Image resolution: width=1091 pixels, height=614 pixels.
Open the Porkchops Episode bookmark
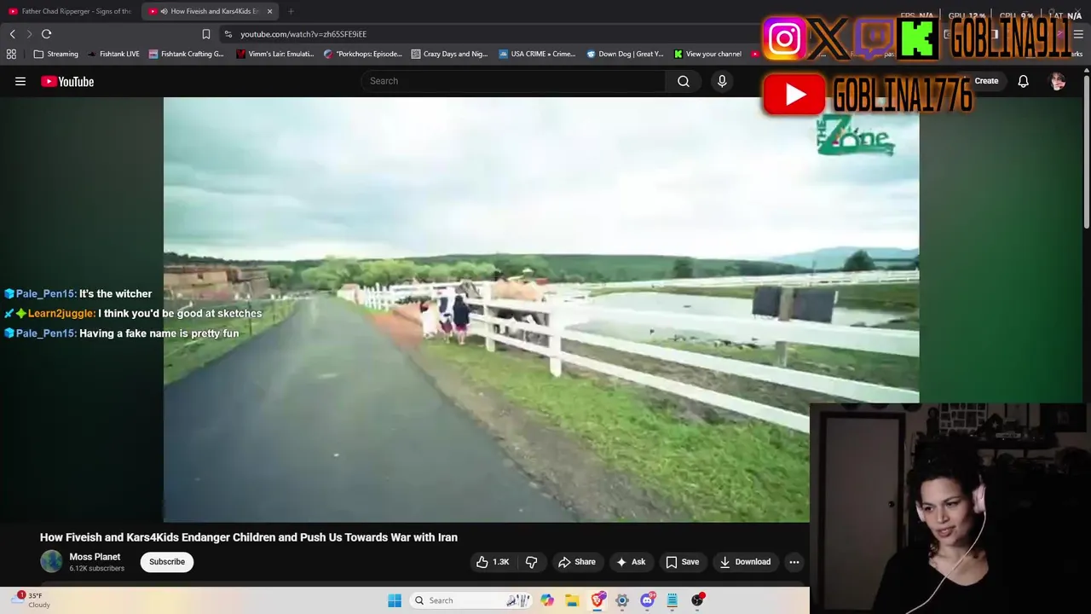(362, 54)
